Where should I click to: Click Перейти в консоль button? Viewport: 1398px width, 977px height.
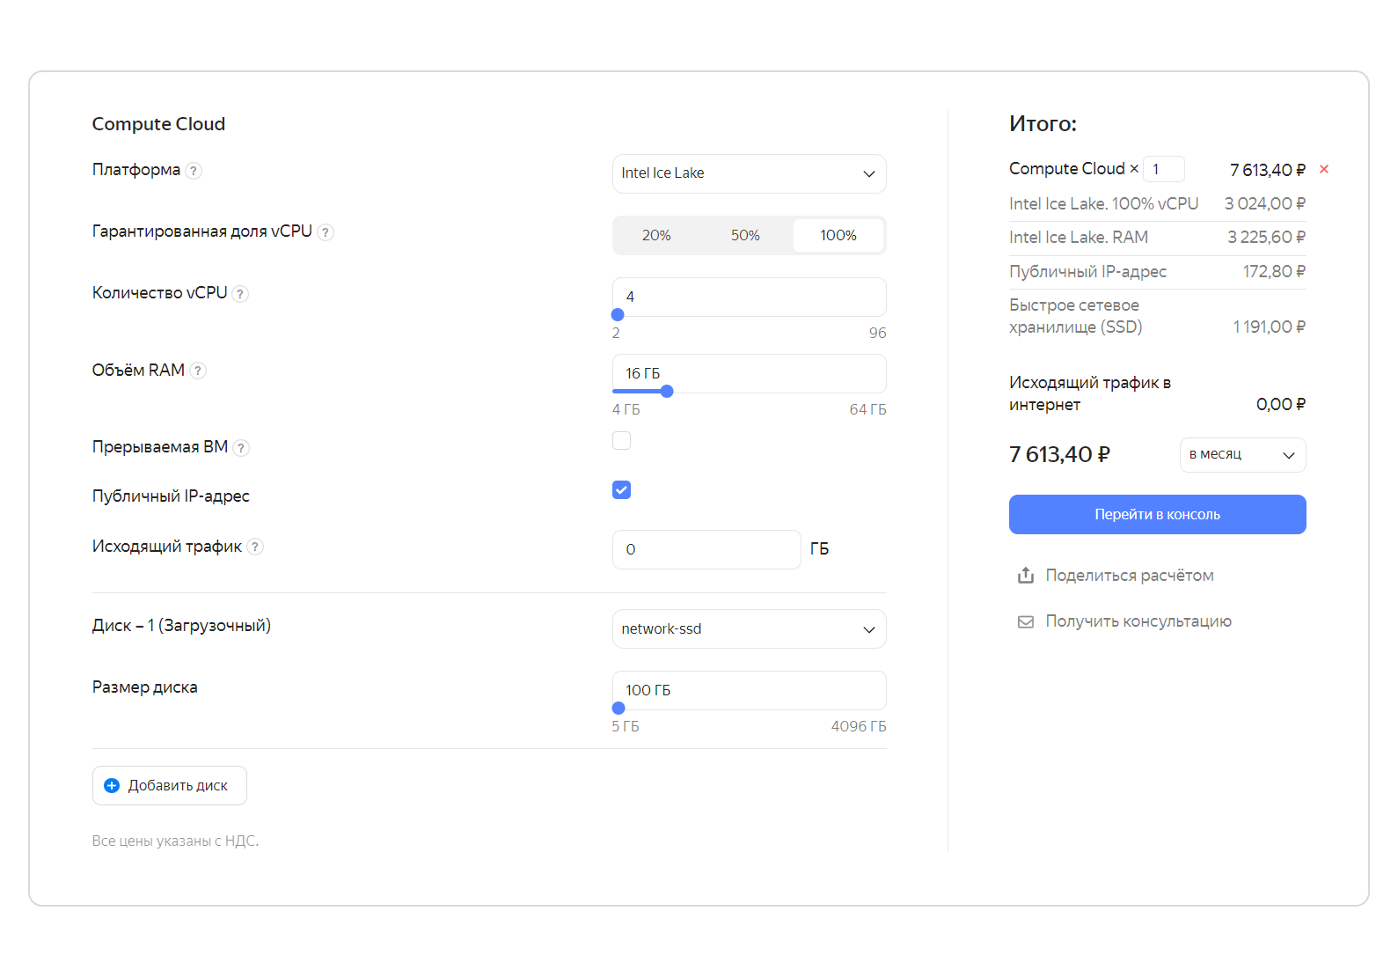point(1157,515)
